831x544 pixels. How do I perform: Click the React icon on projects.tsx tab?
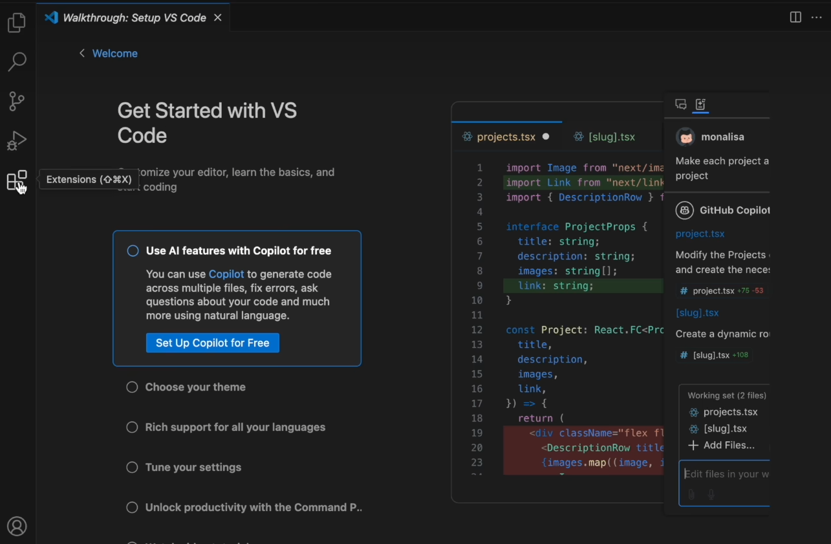pyautogui.click(x=467, y=137)
